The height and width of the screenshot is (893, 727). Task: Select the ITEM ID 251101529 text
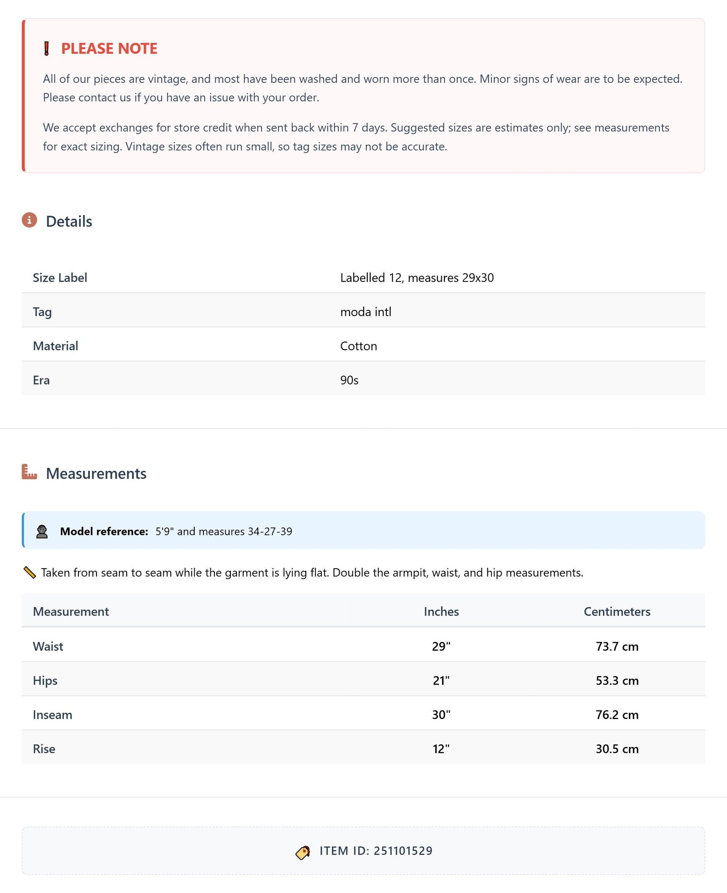(376, 851)
